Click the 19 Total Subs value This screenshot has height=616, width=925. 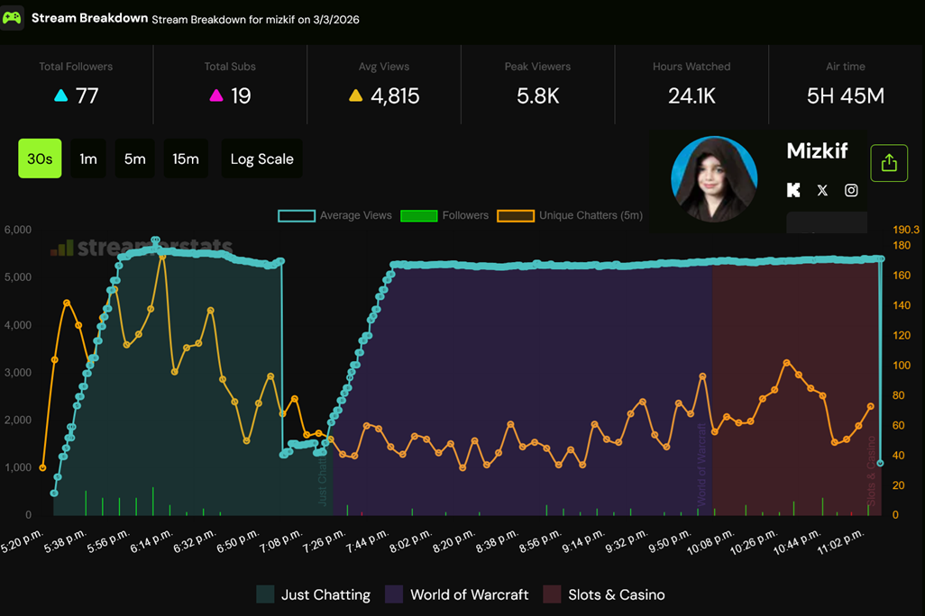tap(241, 95)
